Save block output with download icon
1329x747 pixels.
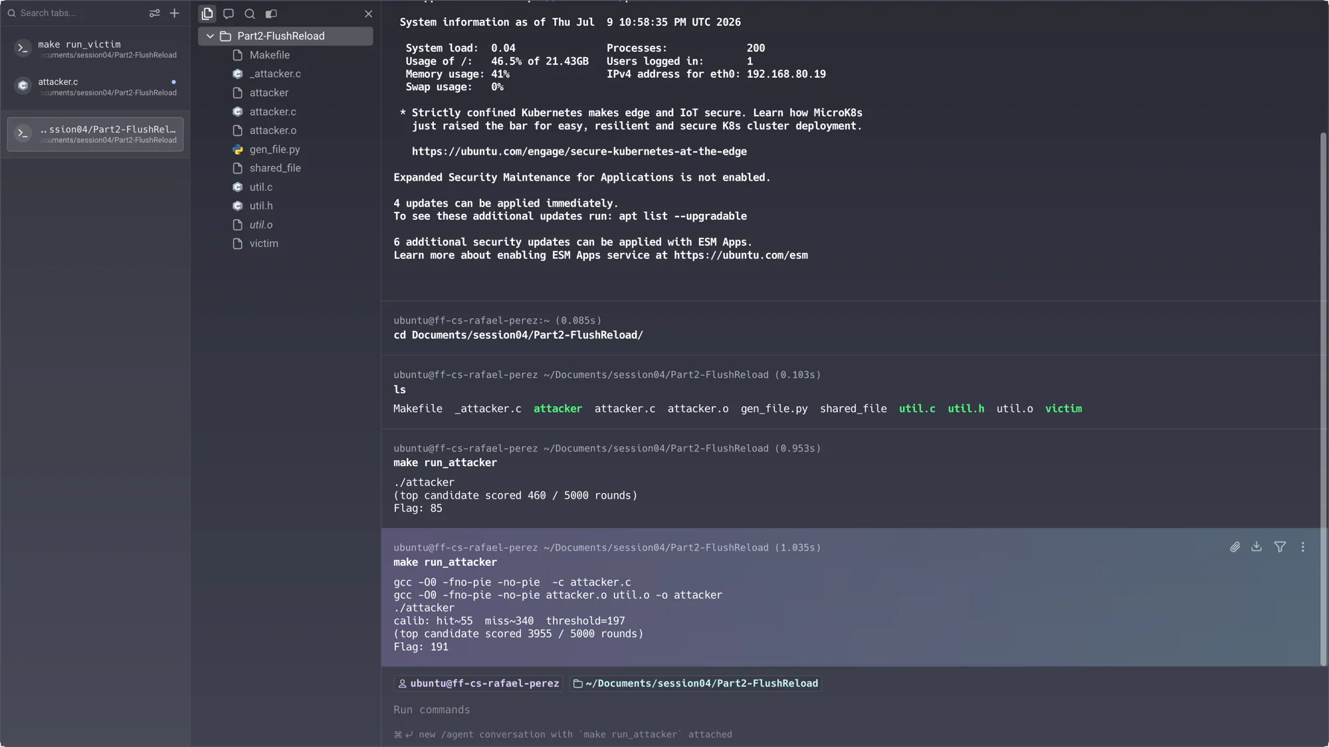tap(1257, 547)
